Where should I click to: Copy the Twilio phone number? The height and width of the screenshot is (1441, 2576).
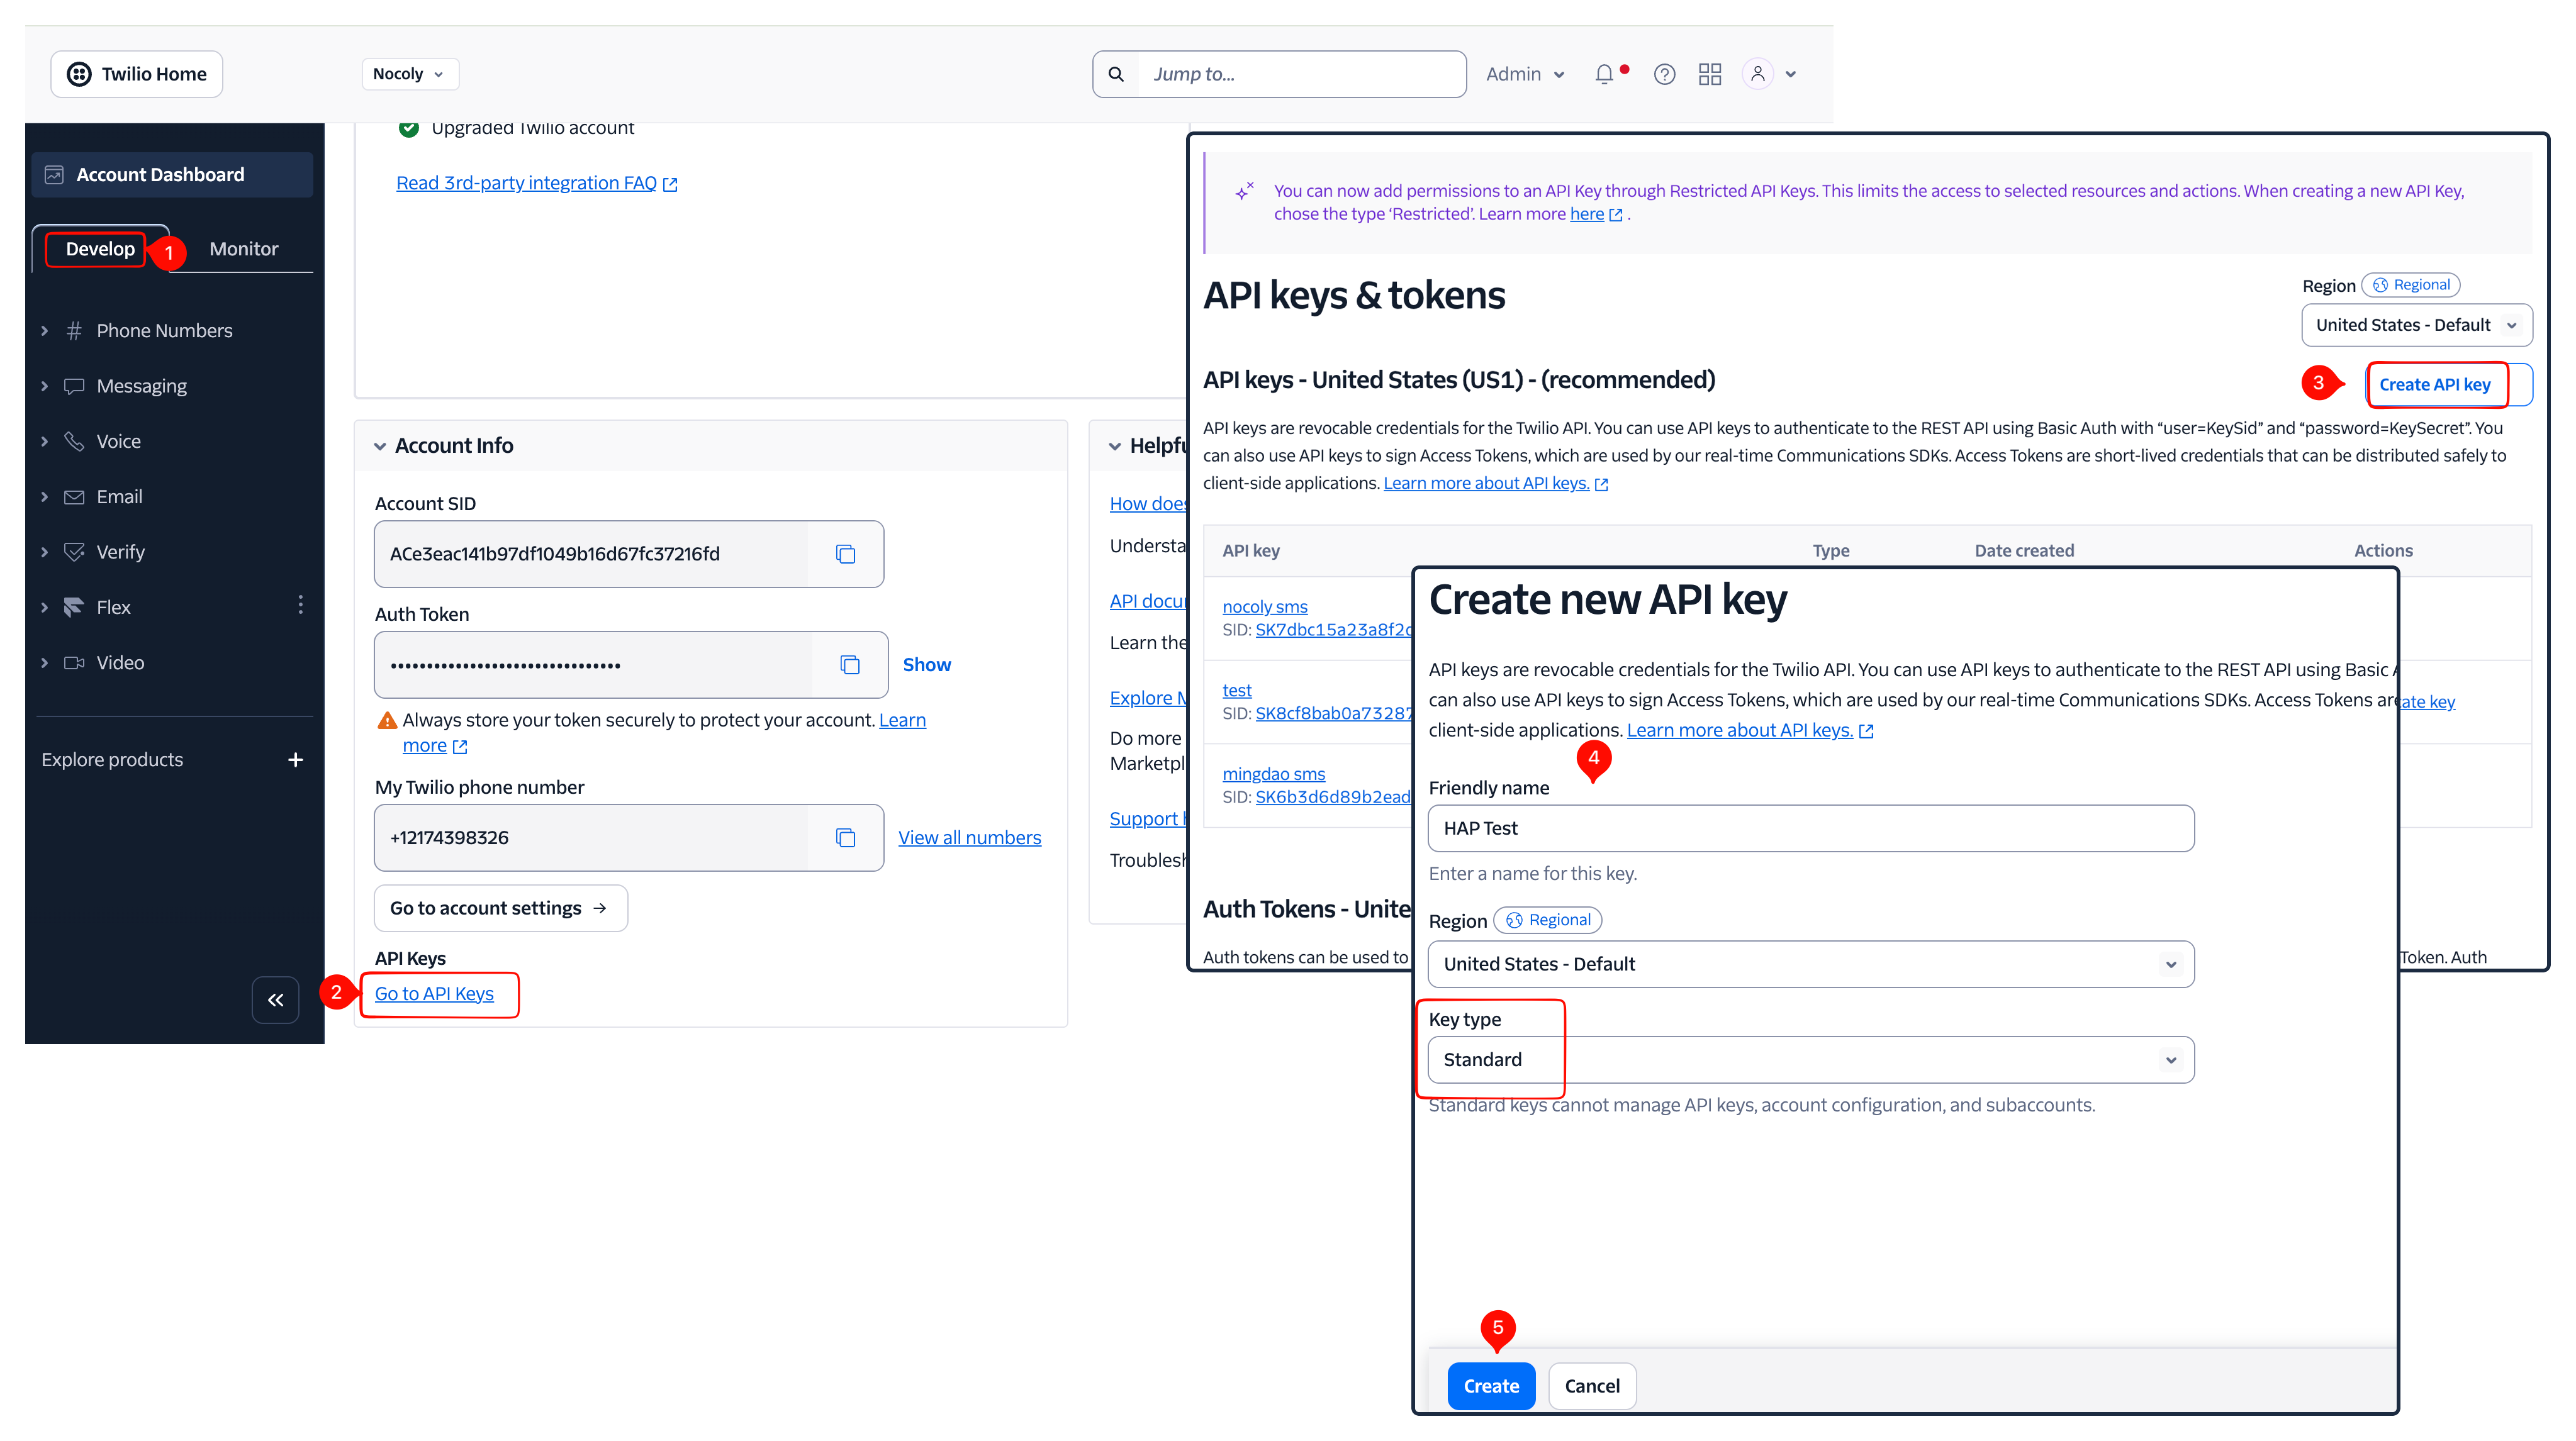pyautogui.click(x=845, y=837)
